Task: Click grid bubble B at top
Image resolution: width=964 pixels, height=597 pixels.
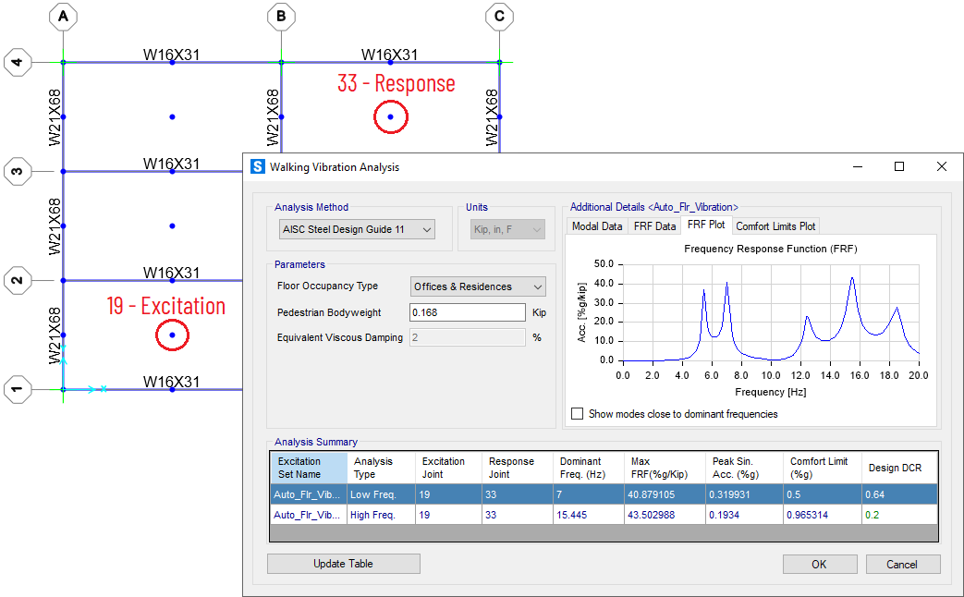Action: tap(280, 17)
